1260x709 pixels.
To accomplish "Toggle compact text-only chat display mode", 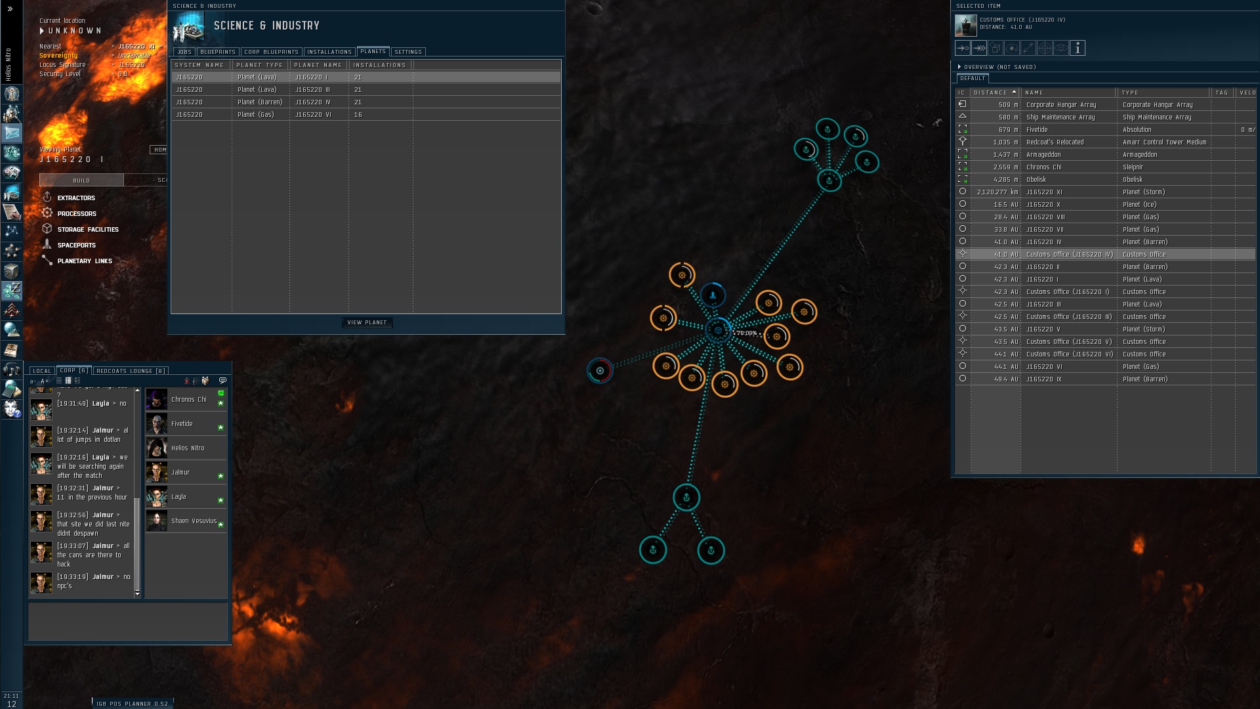I will click(x=59, y=381).
